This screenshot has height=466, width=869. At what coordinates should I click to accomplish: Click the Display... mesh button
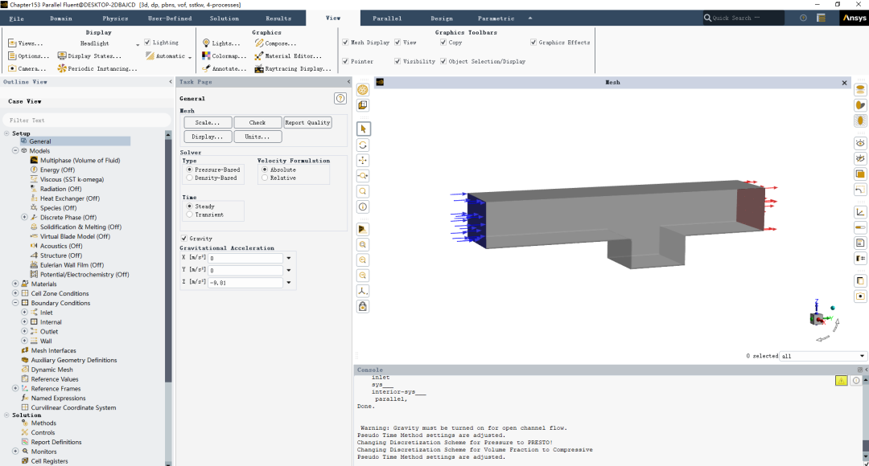coord(208,137)
